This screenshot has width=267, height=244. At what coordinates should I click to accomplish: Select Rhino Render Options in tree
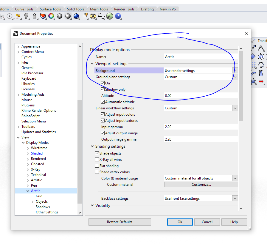pos(39,111)
